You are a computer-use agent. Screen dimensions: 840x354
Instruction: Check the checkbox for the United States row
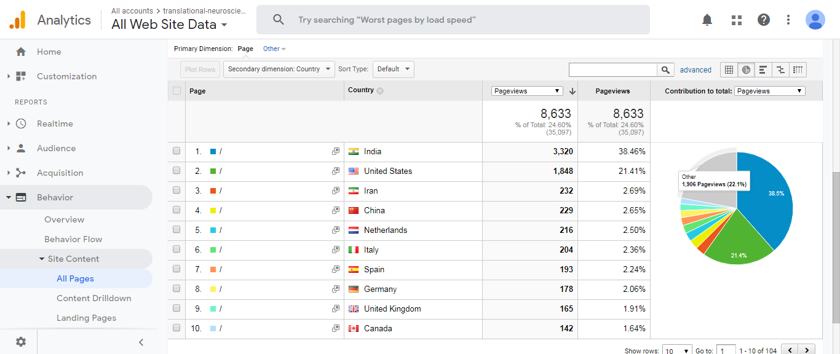pos(177,171)
